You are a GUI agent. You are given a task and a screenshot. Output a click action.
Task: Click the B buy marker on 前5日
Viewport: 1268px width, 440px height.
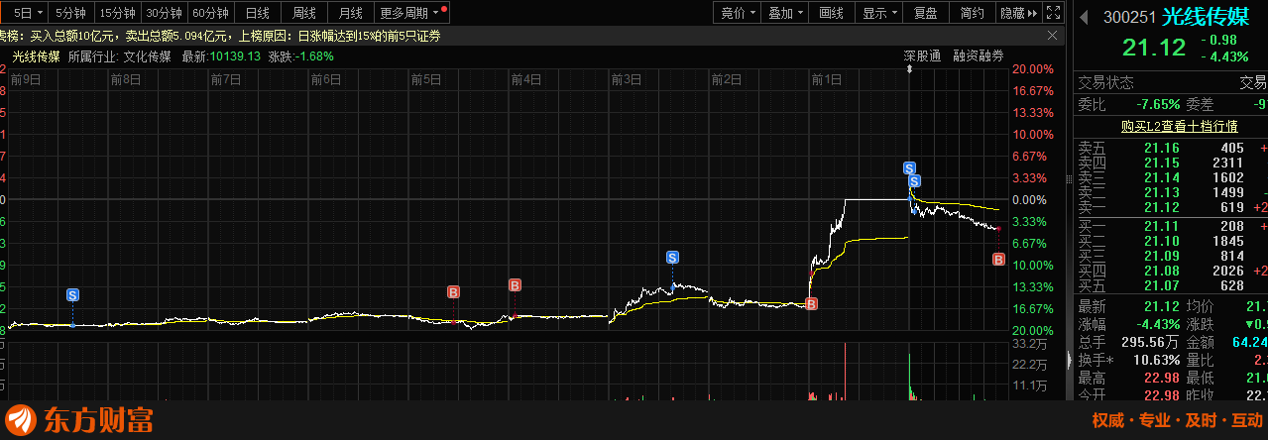tap(453, 292)
